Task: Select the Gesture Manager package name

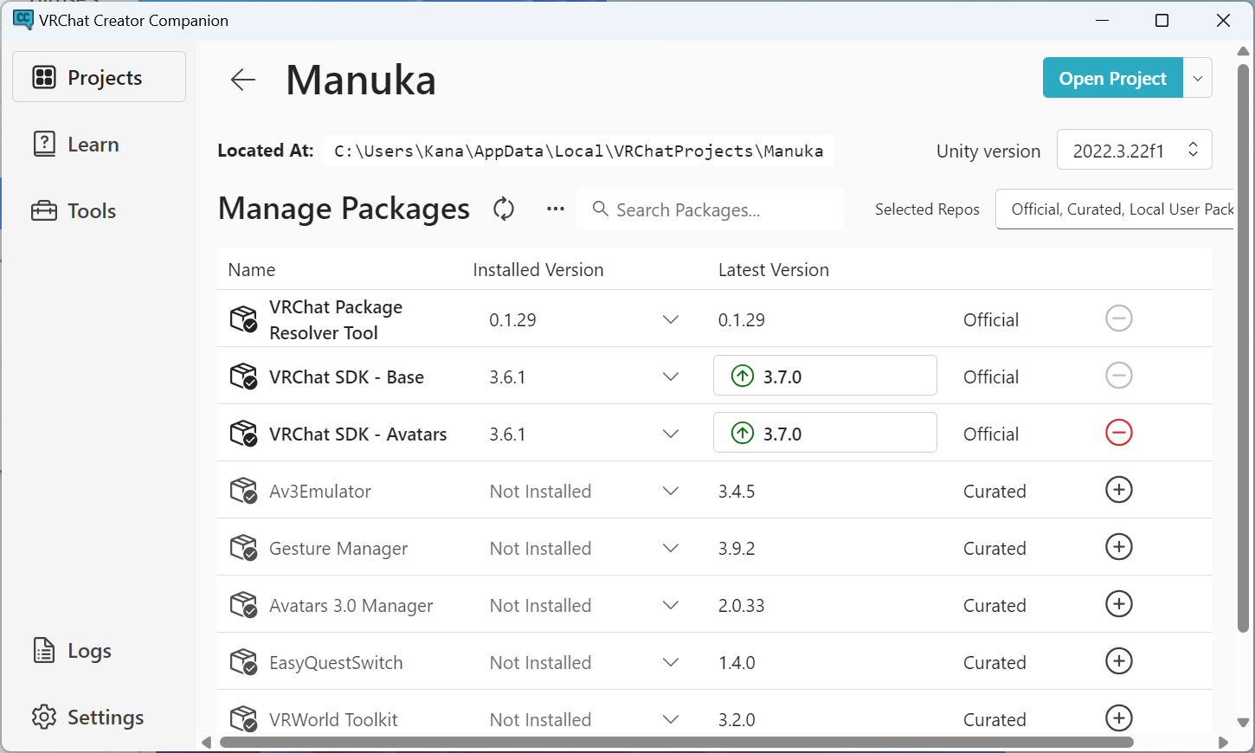Action: 338,549
